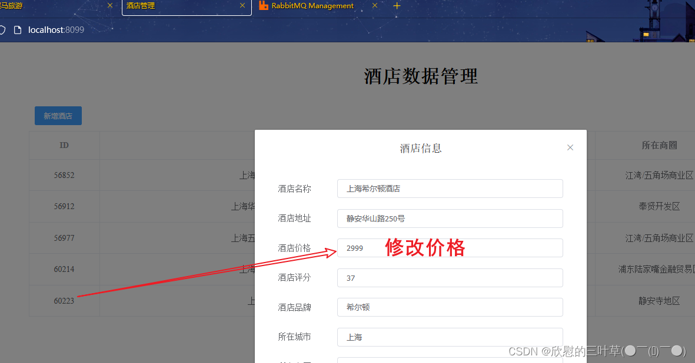Click the RabbitMQ favicon on the tab
Image resolution: width=695 pixels, height=363 pixels.
(263, 6)
